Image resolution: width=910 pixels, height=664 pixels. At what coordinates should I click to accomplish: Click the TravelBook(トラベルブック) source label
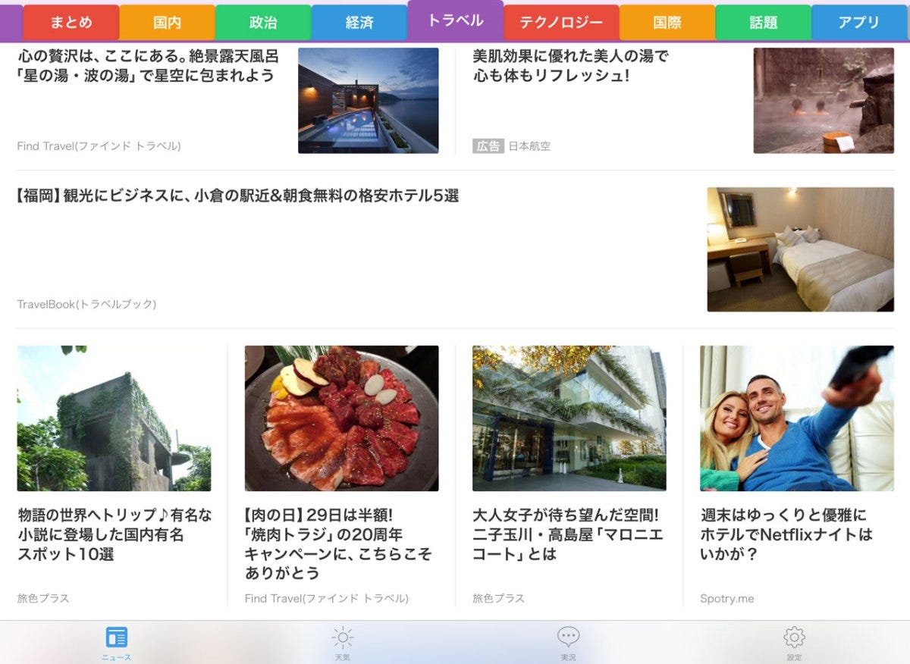pyautogui.click(x=86, y=304)
